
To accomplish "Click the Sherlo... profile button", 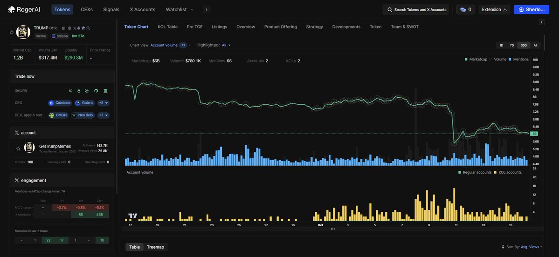I will [x=531, y=10].
